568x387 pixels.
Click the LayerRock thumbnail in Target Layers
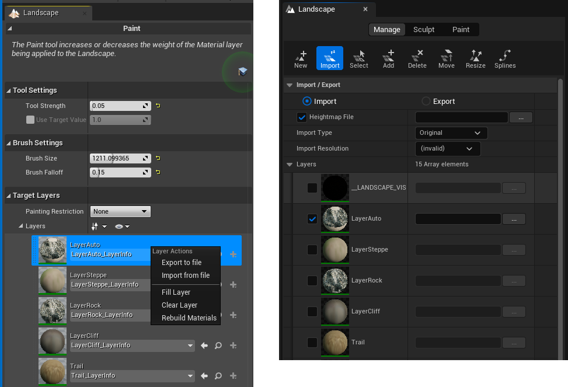point(53,310)
